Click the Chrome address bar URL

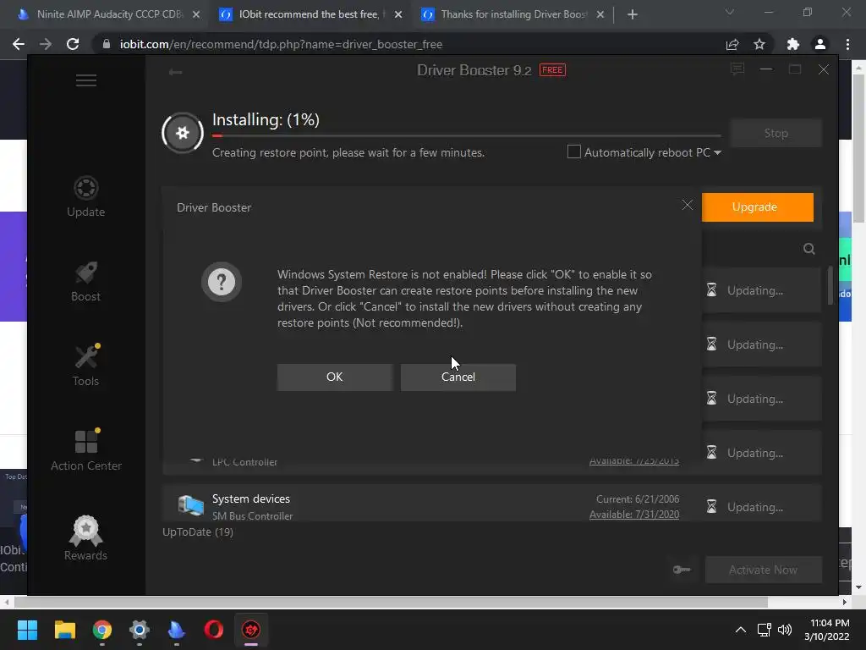281,44
